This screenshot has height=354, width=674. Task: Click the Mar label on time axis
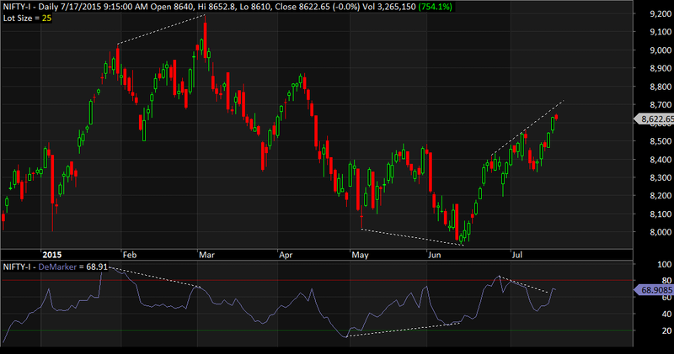click(x=206, y=255)
